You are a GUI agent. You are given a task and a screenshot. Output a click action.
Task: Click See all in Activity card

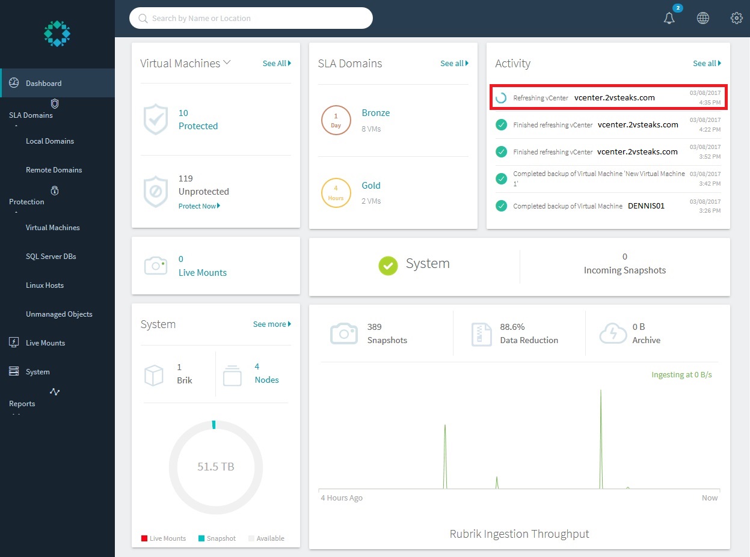point(707,63)
